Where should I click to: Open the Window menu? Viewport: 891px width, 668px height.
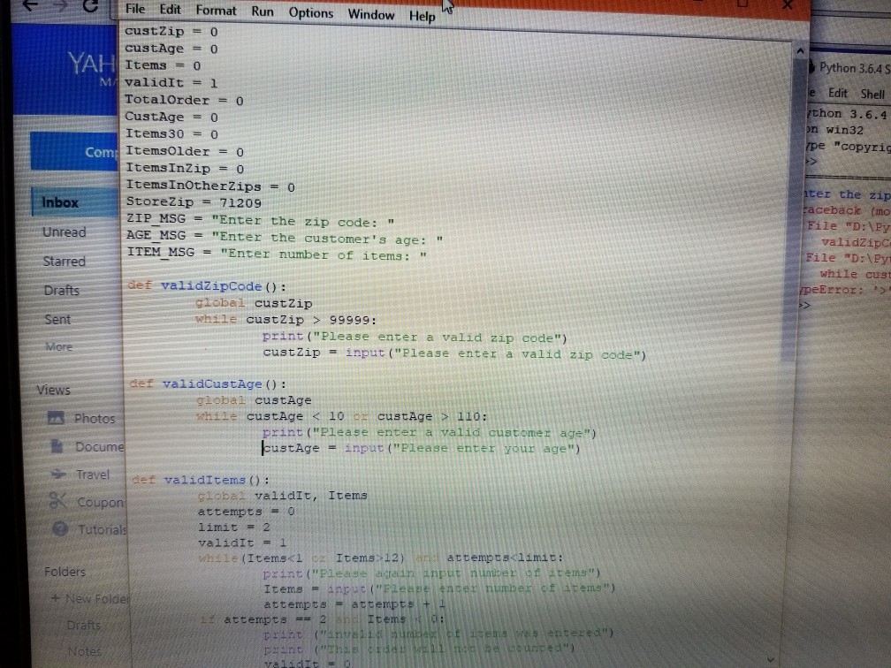370,14
